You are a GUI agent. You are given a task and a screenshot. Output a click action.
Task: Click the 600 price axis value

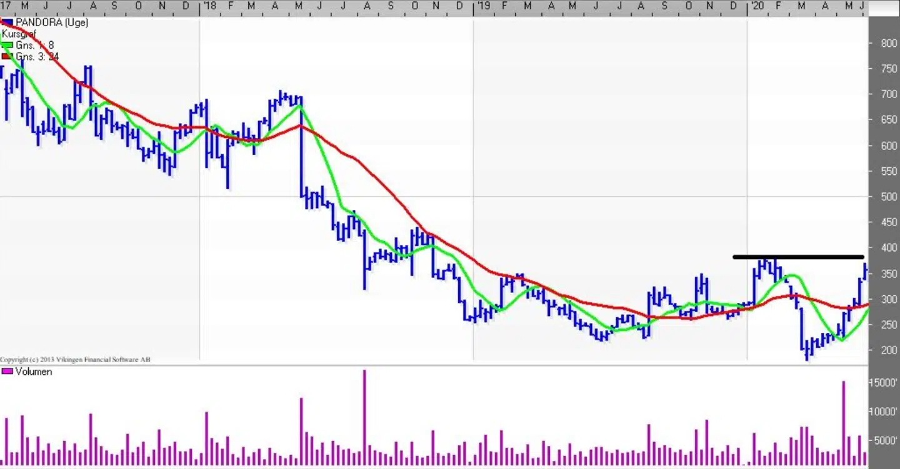889,146
